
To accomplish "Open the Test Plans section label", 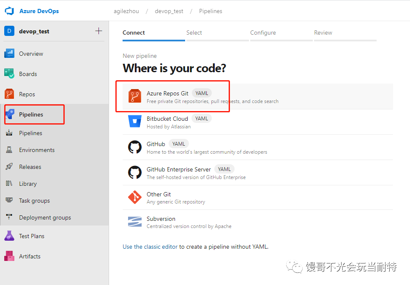I will click(32, 236).
